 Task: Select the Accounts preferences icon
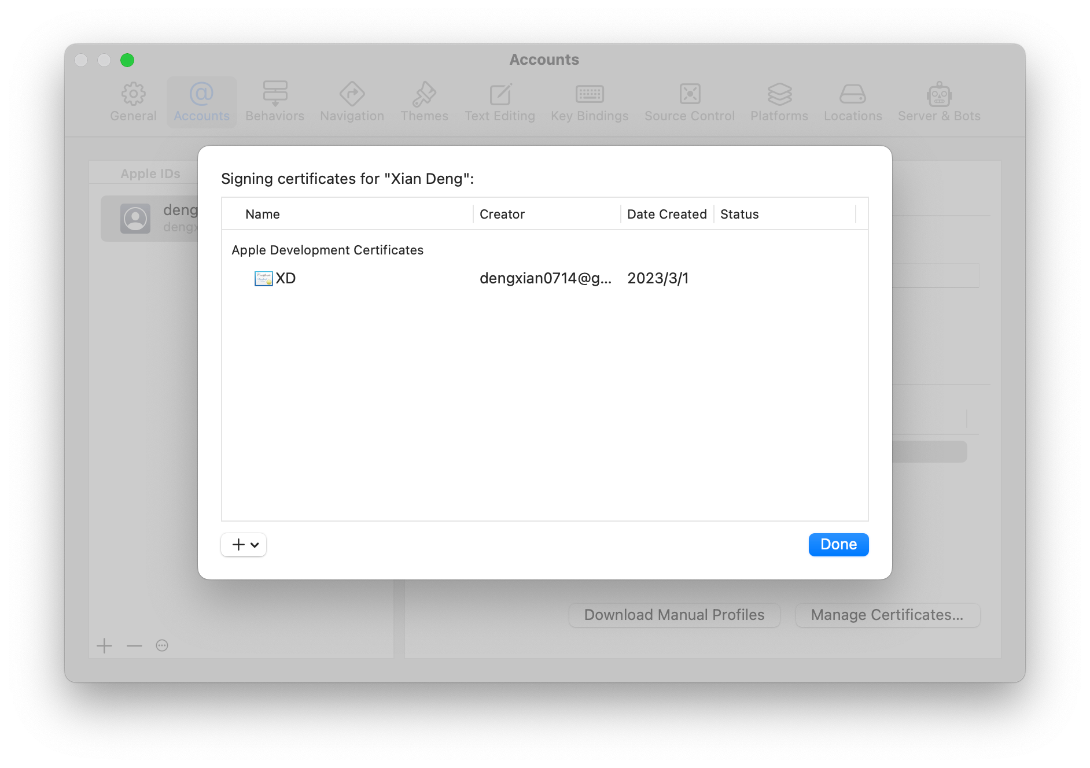point(201,102)
